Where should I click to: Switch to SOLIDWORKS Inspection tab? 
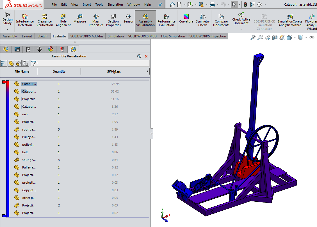pyautogui.click(x=207, y=36)
